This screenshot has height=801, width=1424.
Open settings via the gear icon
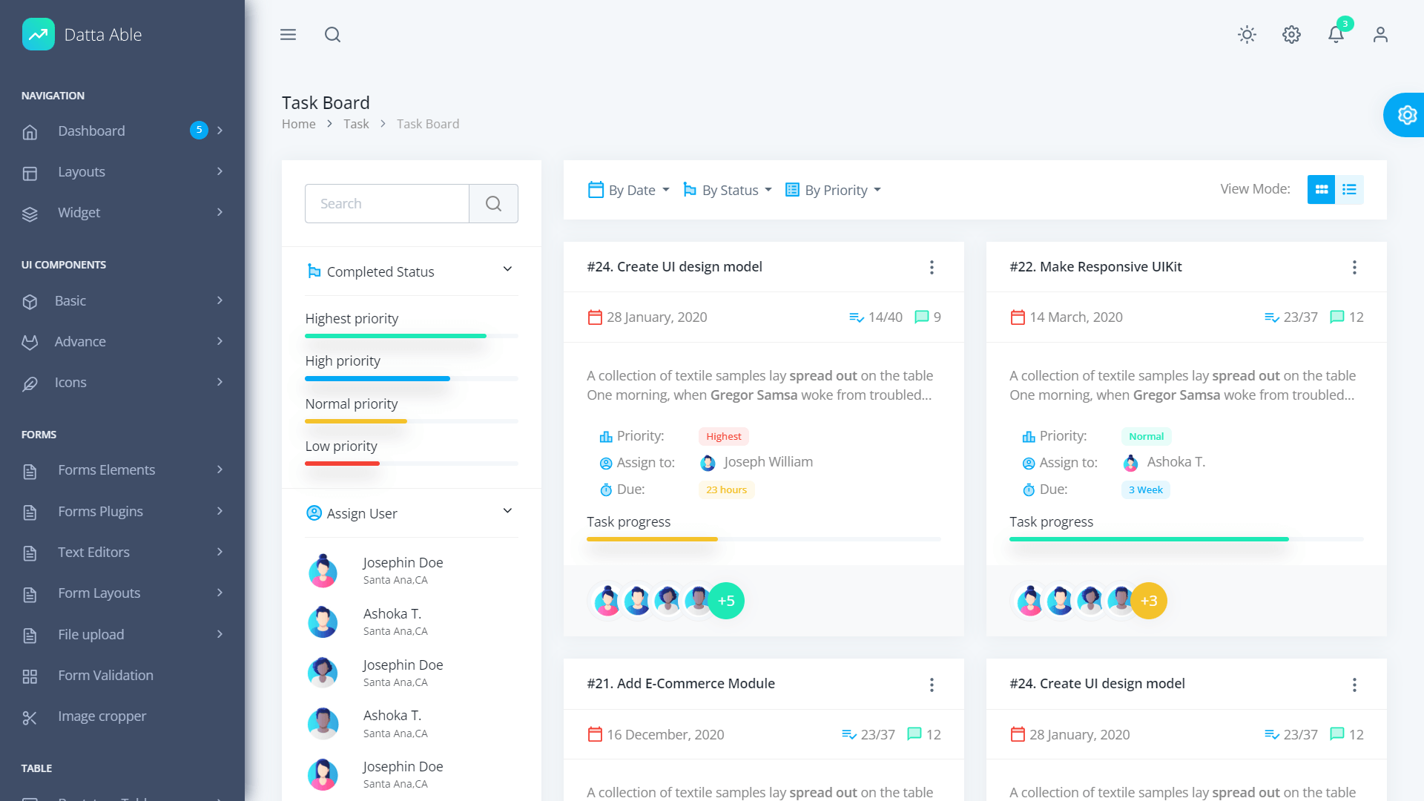pos(1291,35)
